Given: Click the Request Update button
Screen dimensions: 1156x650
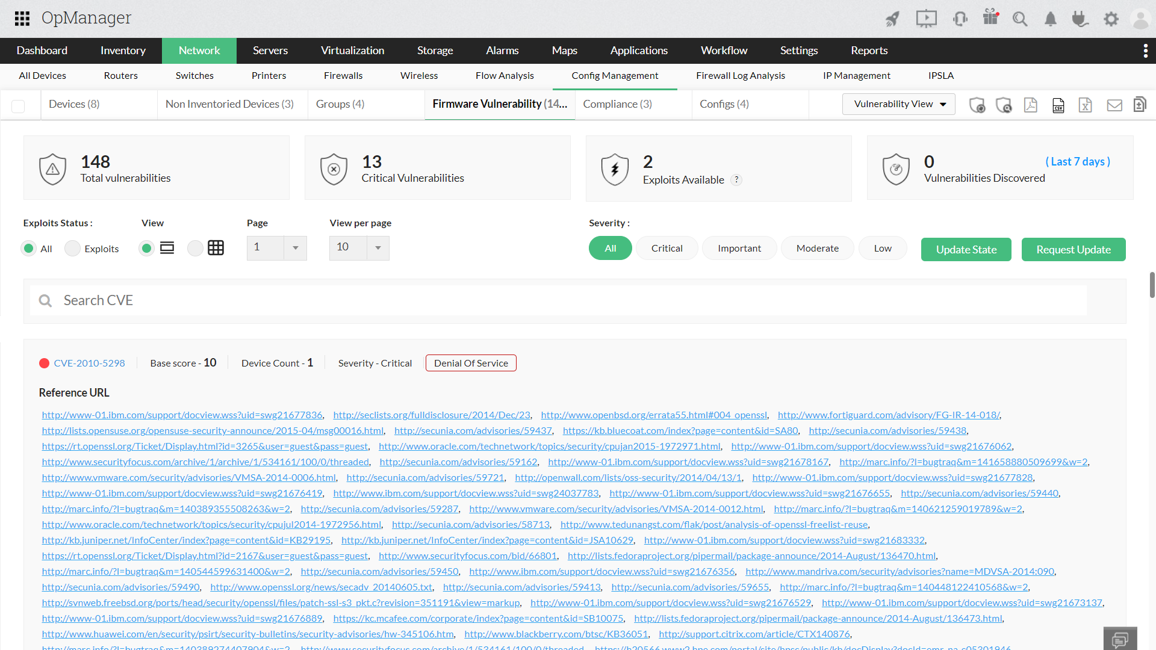Looking at the screenshot, I should coord(1073,249).
